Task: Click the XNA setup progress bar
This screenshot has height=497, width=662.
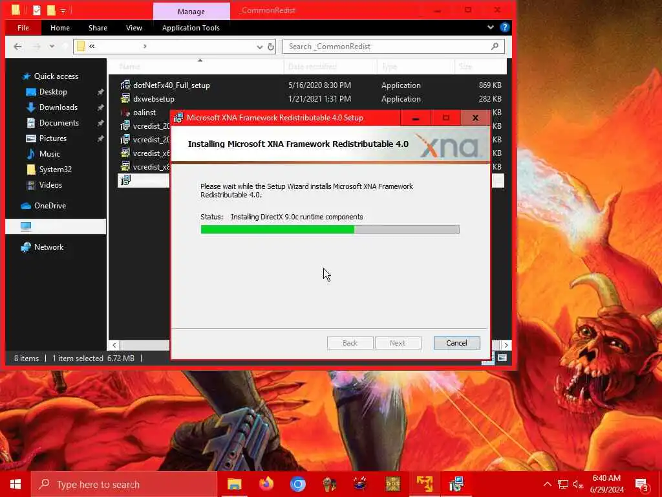Action: (x=330, y=230)
